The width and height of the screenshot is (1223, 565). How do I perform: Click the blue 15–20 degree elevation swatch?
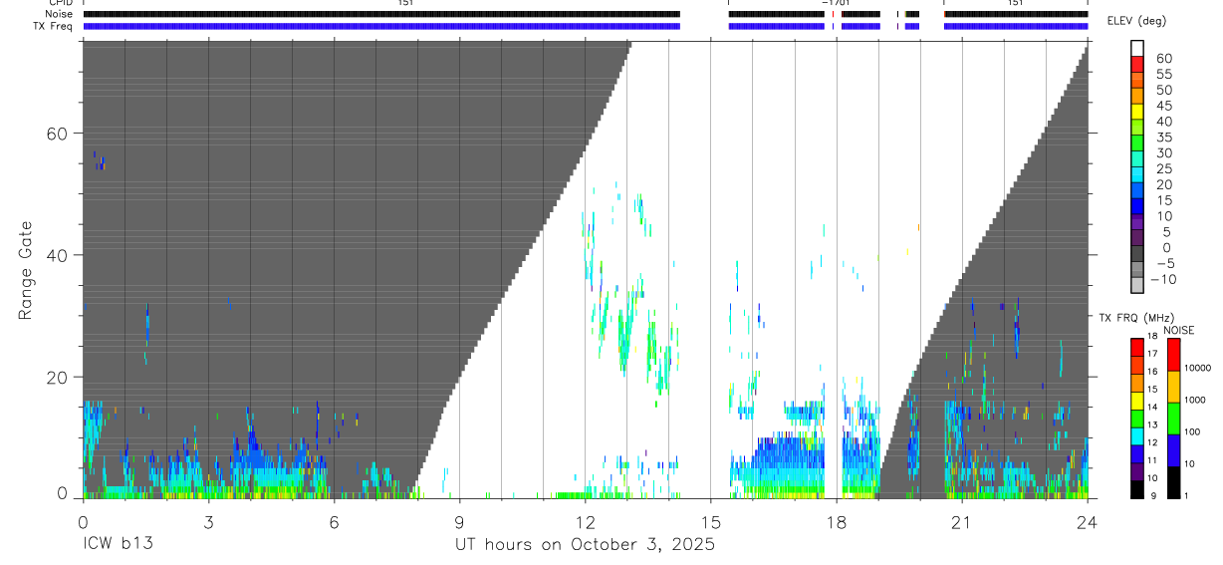(x=1137, y=192)
